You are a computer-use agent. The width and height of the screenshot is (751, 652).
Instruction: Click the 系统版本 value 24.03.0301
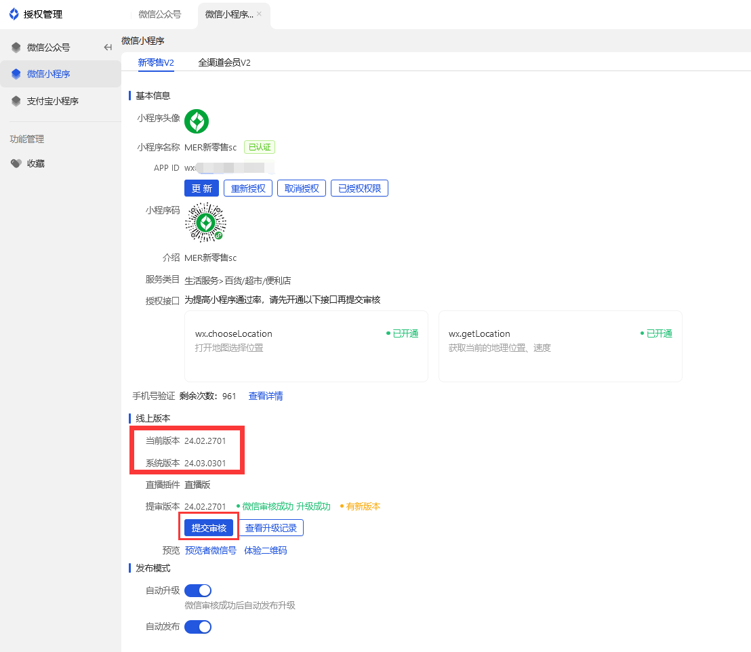205,464
